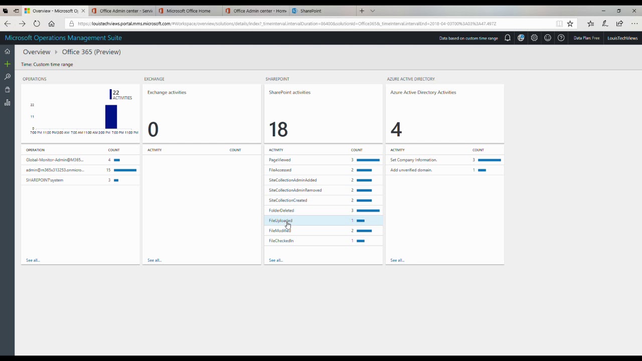Select SiteCollectionAdminAdded activity row

point(324,180)
